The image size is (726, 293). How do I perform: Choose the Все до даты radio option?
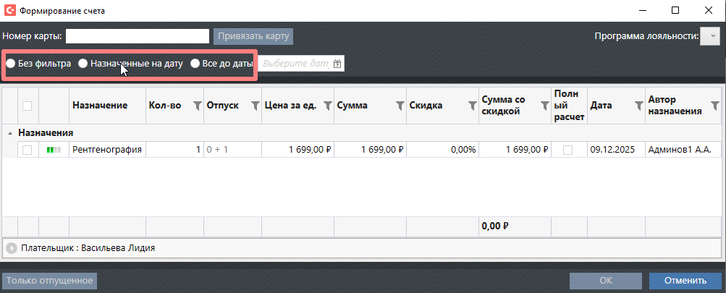pos(195,64)
